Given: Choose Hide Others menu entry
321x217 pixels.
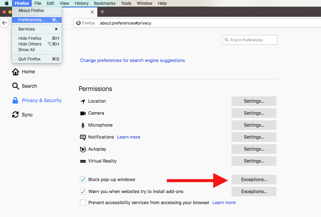Looking at the screenshot, I should point(37,44).
